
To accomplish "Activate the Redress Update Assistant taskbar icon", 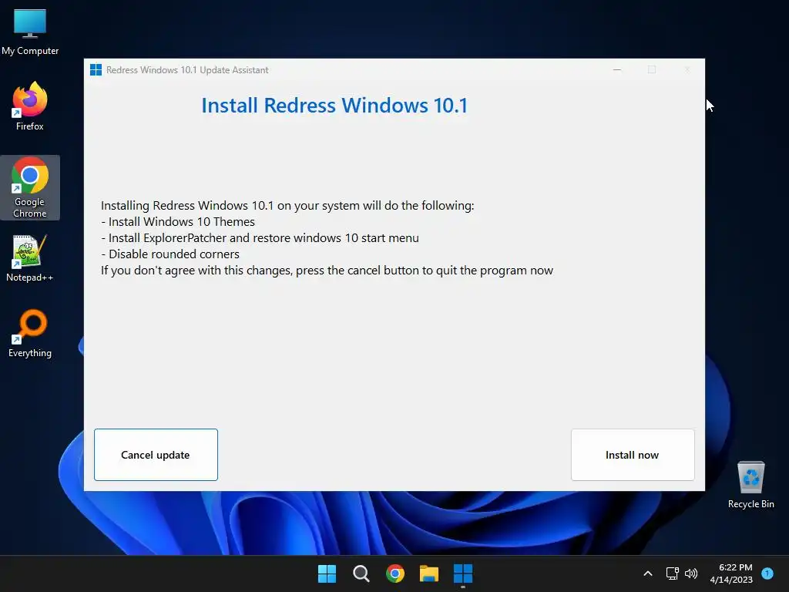I will pyautogui.click(x=463, y=573).
